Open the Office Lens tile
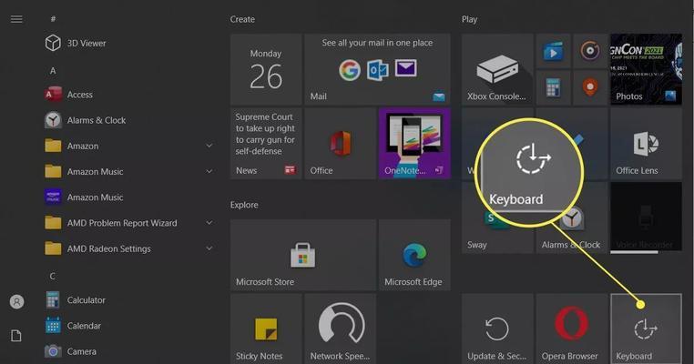This screenshot has height=364, width=694. [646, 144]
